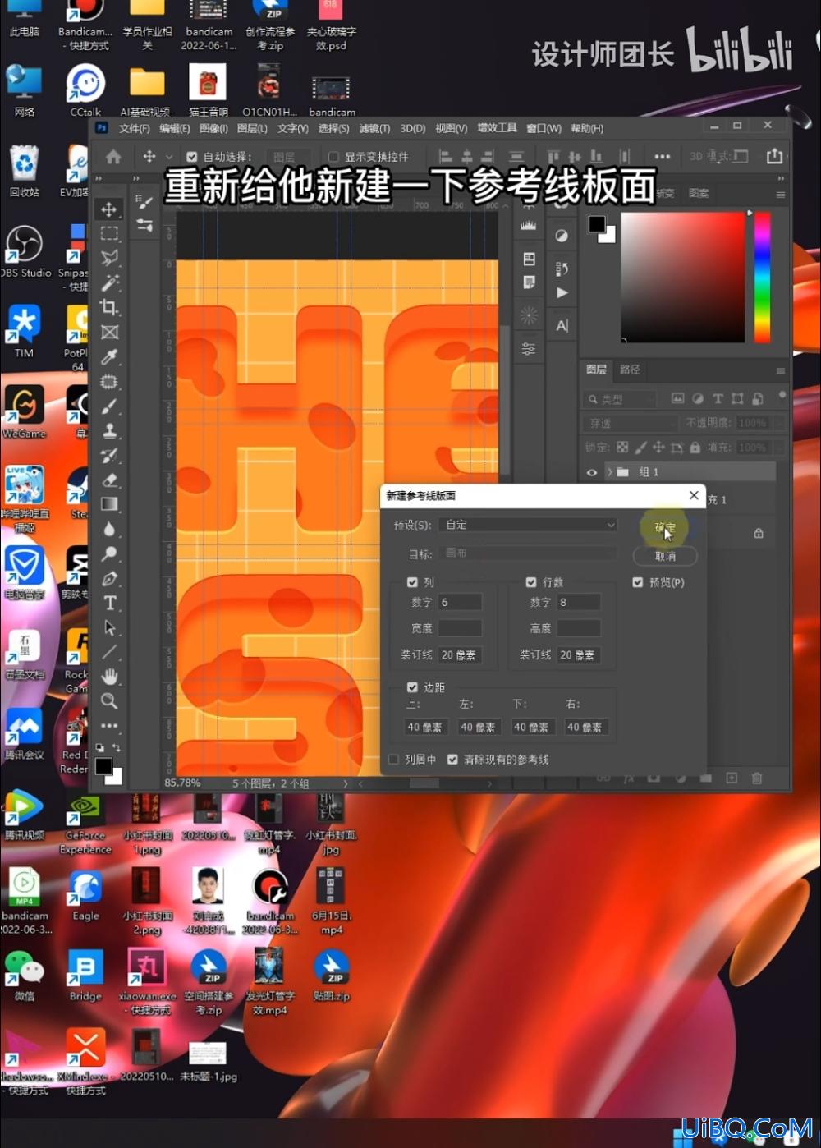Toggle the 列 checkbox in dialog
821x1148 pixels.
(413, 582)
